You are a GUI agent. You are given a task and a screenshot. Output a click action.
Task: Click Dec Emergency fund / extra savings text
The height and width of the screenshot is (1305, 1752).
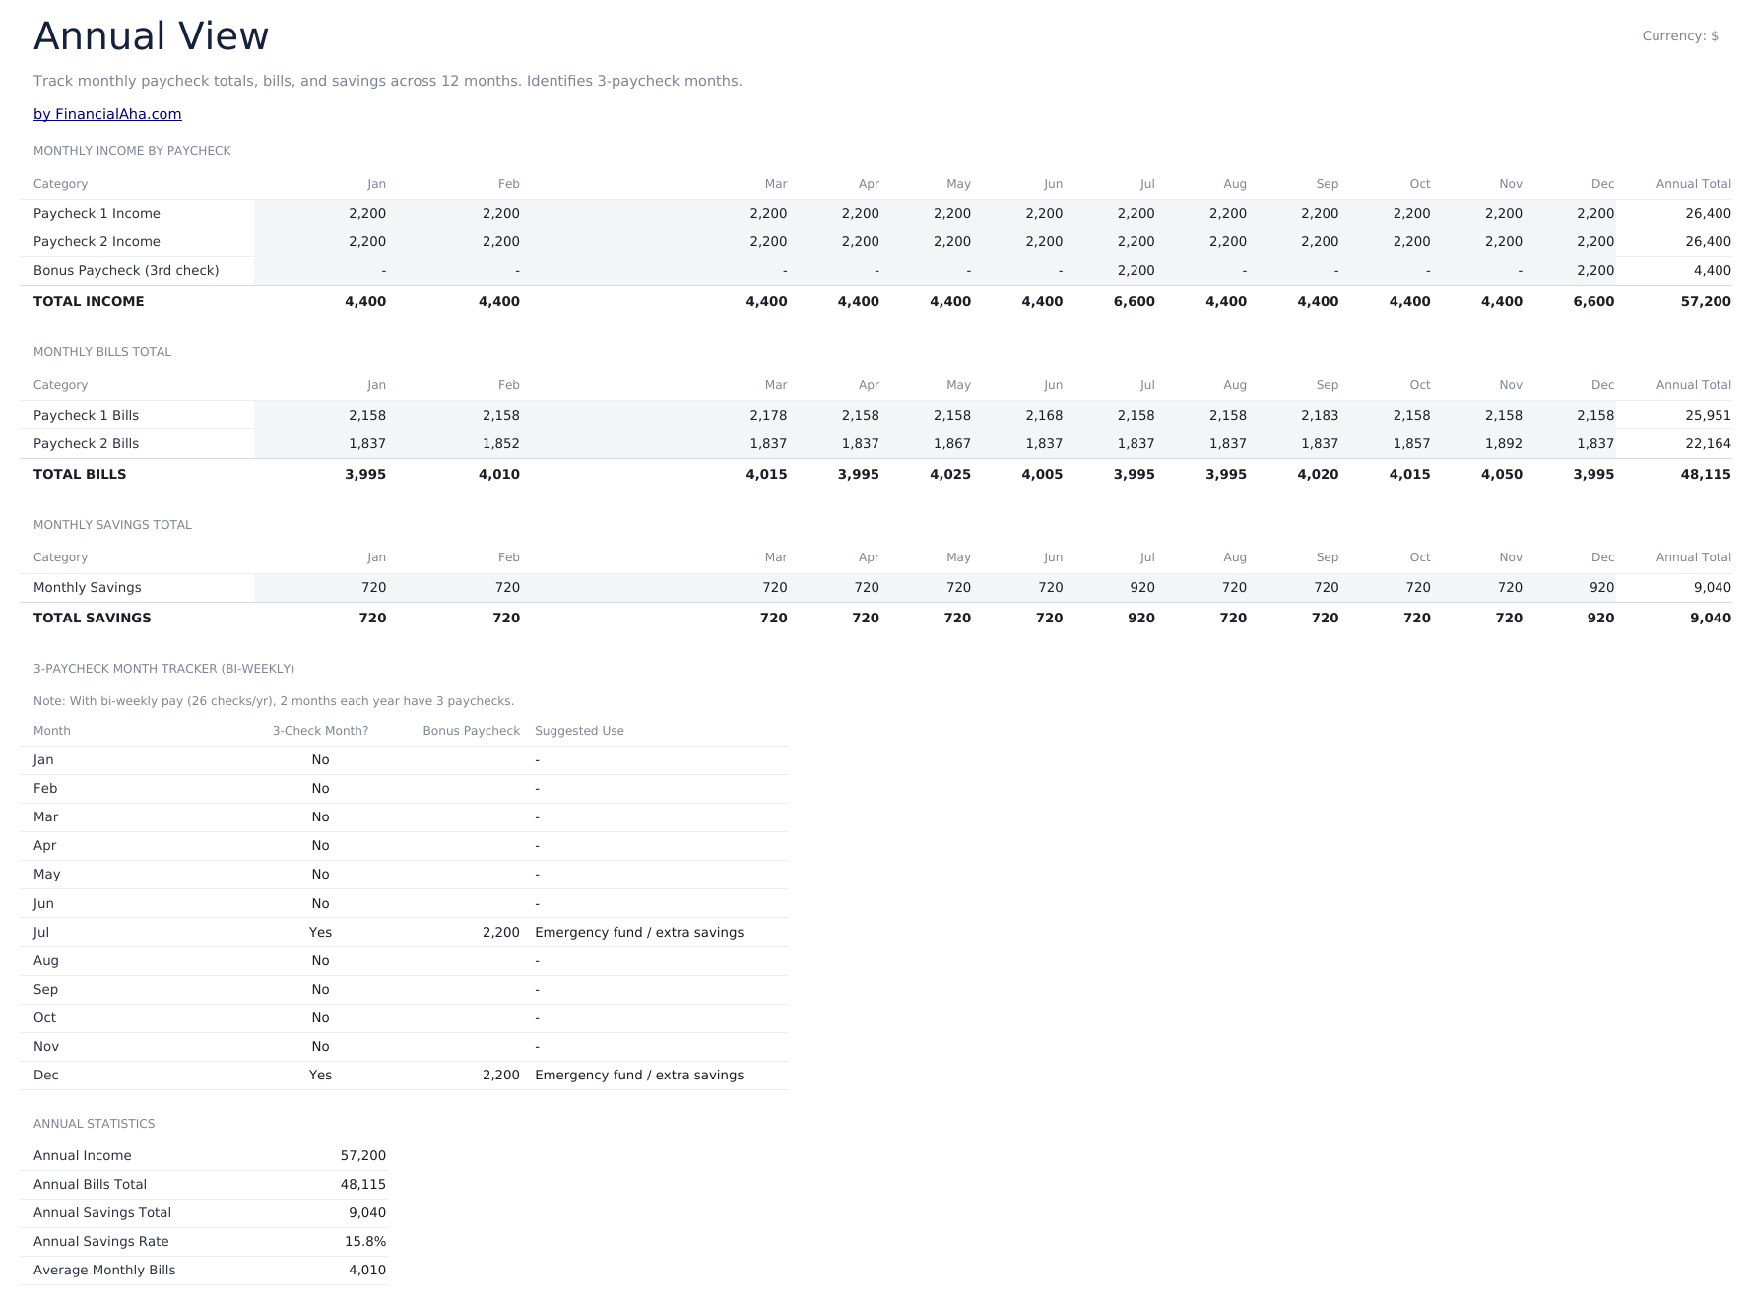639,1076
